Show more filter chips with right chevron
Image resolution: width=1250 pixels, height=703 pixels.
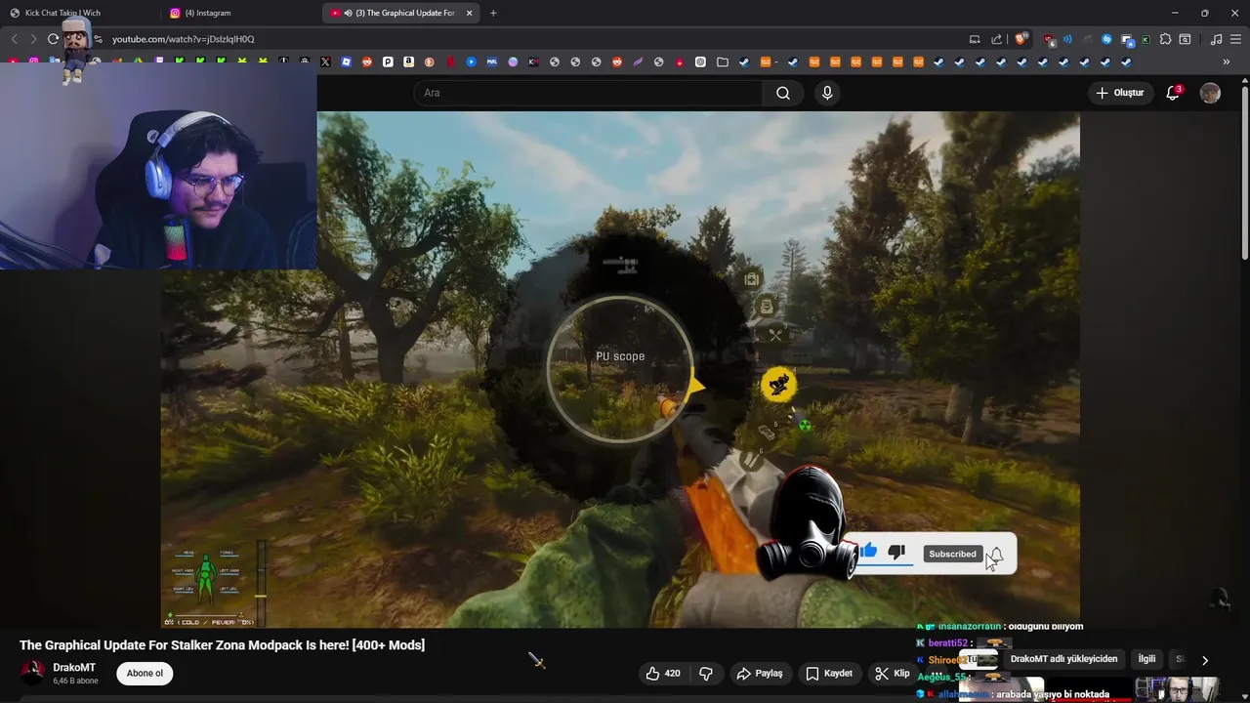[x=1205, y=660]
